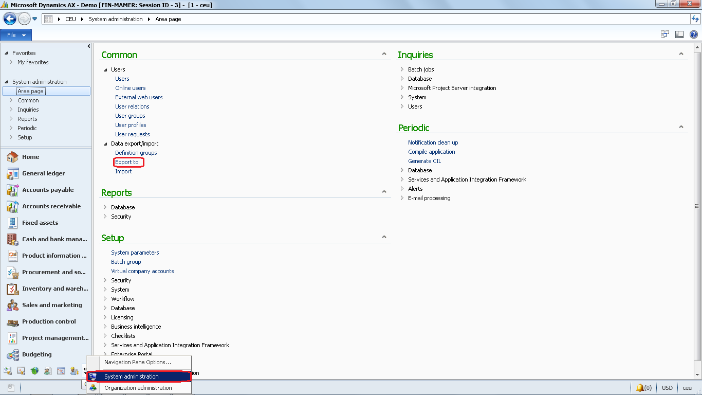The height and width of the screenshot is (395, 702).
Task: Open the Fixed assets module
Action: [46, 223]
